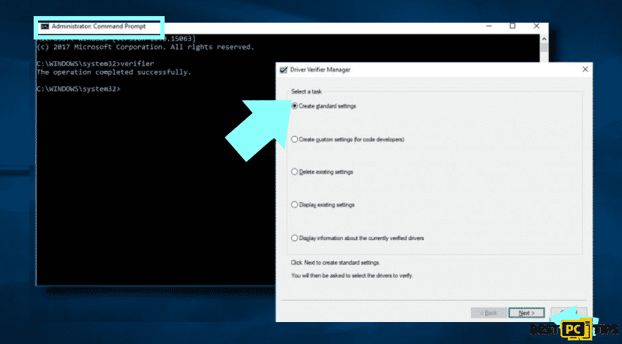Pick the Display existing settings option
622x344 pixels.
tap(323, 205)
